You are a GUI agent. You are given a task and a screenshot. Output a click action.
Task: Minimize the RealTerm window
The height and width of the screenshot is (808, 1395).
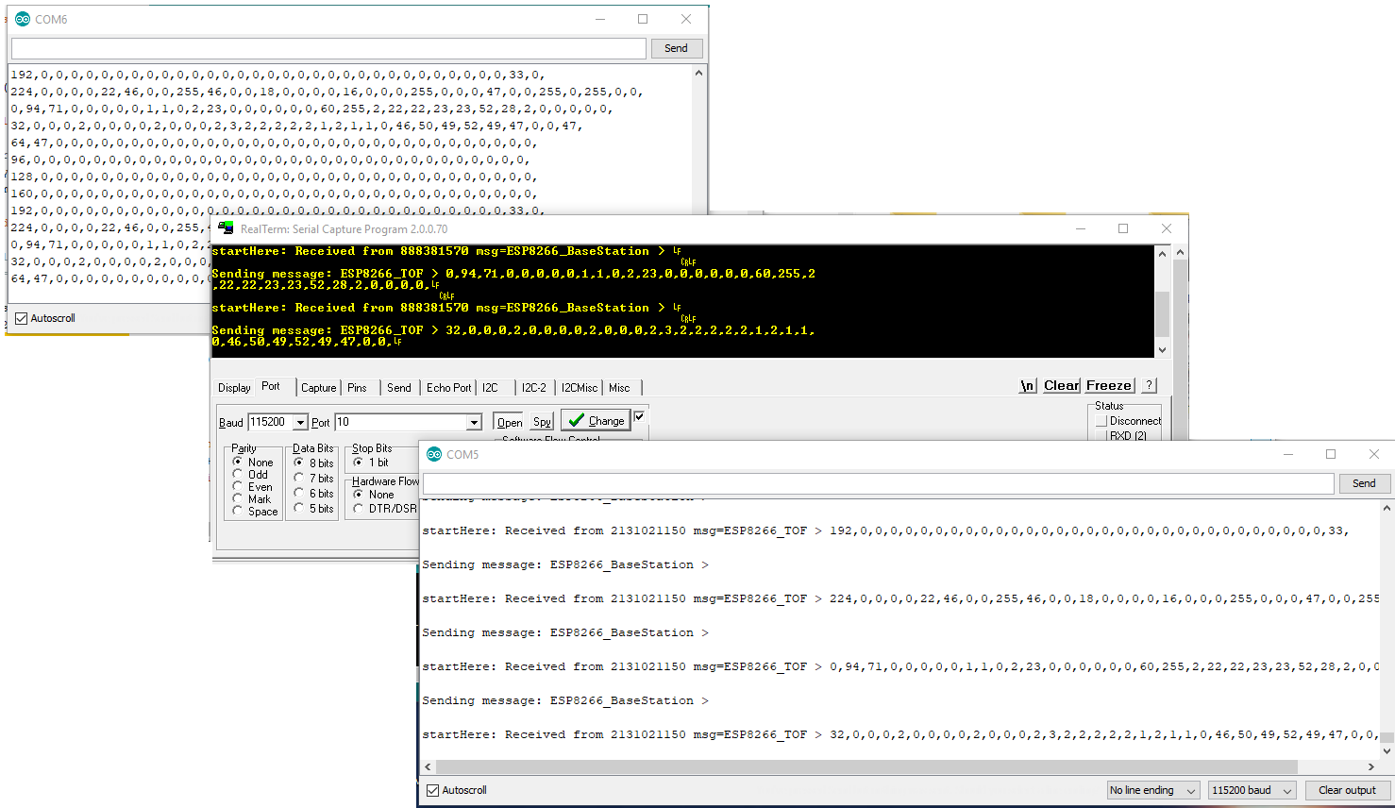click(1081, 228)
